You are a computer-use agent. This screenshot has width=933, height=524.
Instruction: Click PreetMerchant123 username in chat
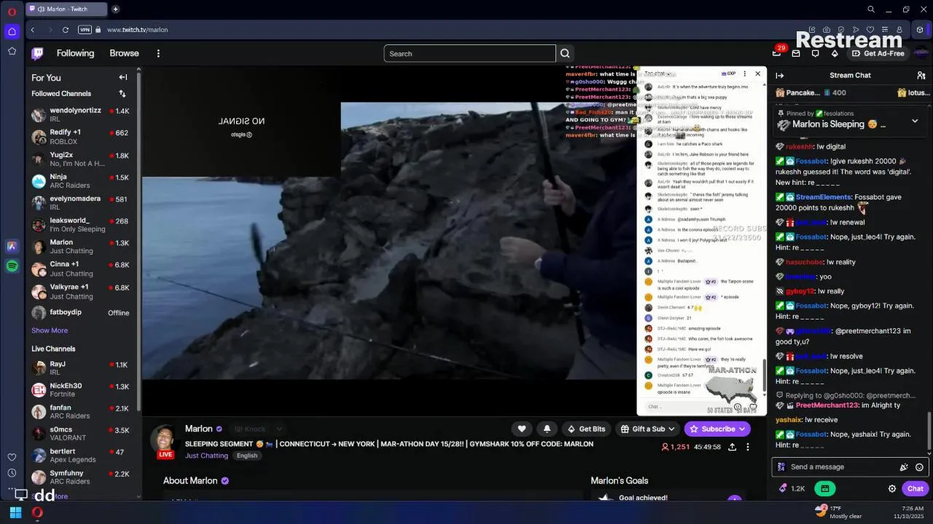coord(827,405)
